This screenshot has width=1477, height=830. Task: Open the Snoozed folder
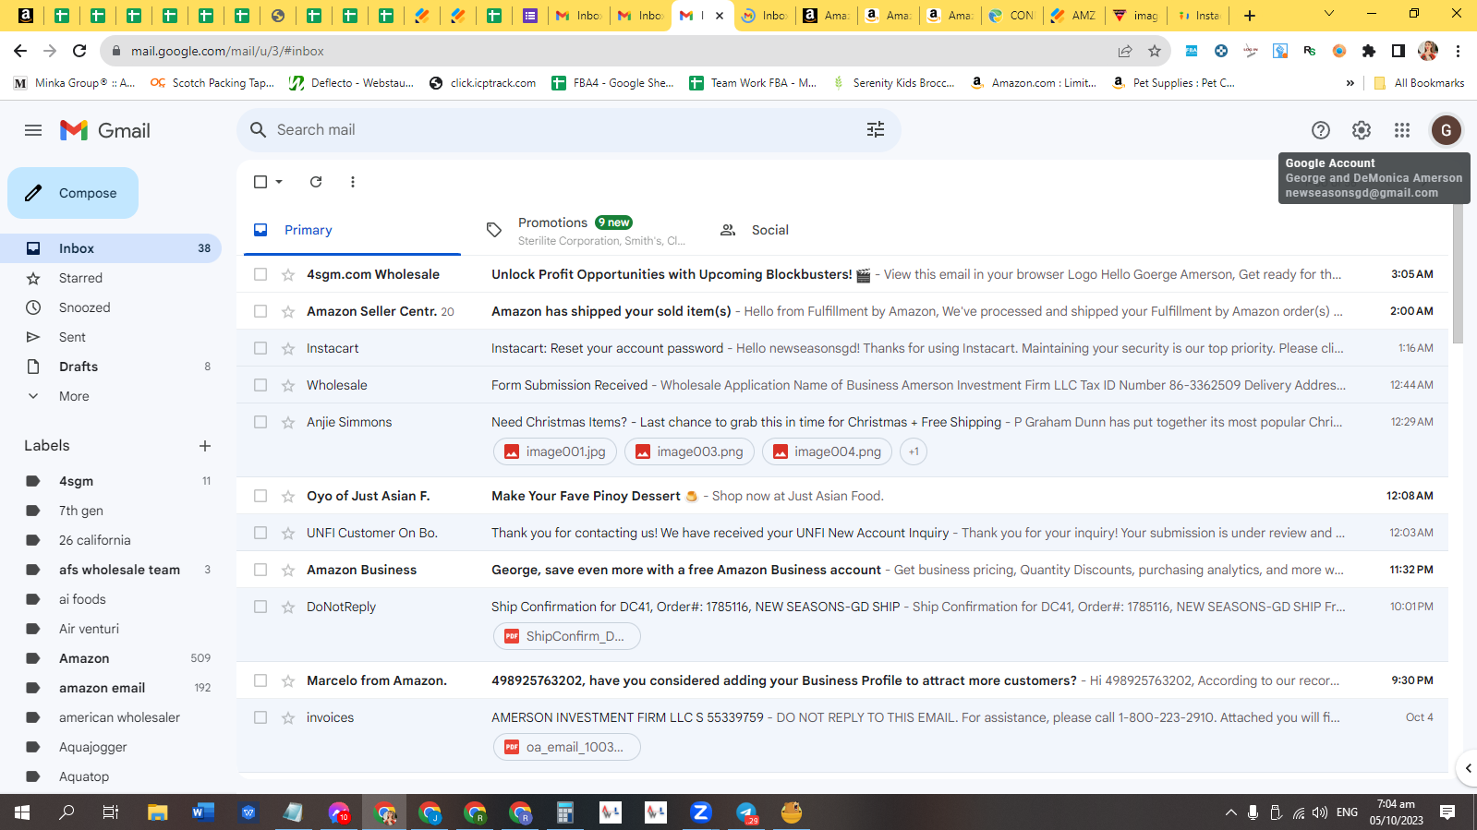[111, 307]
